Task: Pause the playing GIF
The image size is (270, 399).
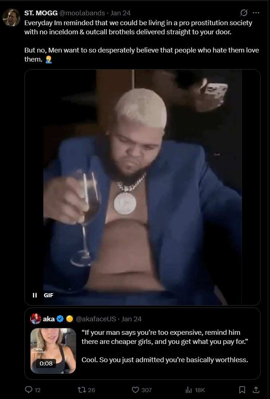Action: [x=35, y=295]
